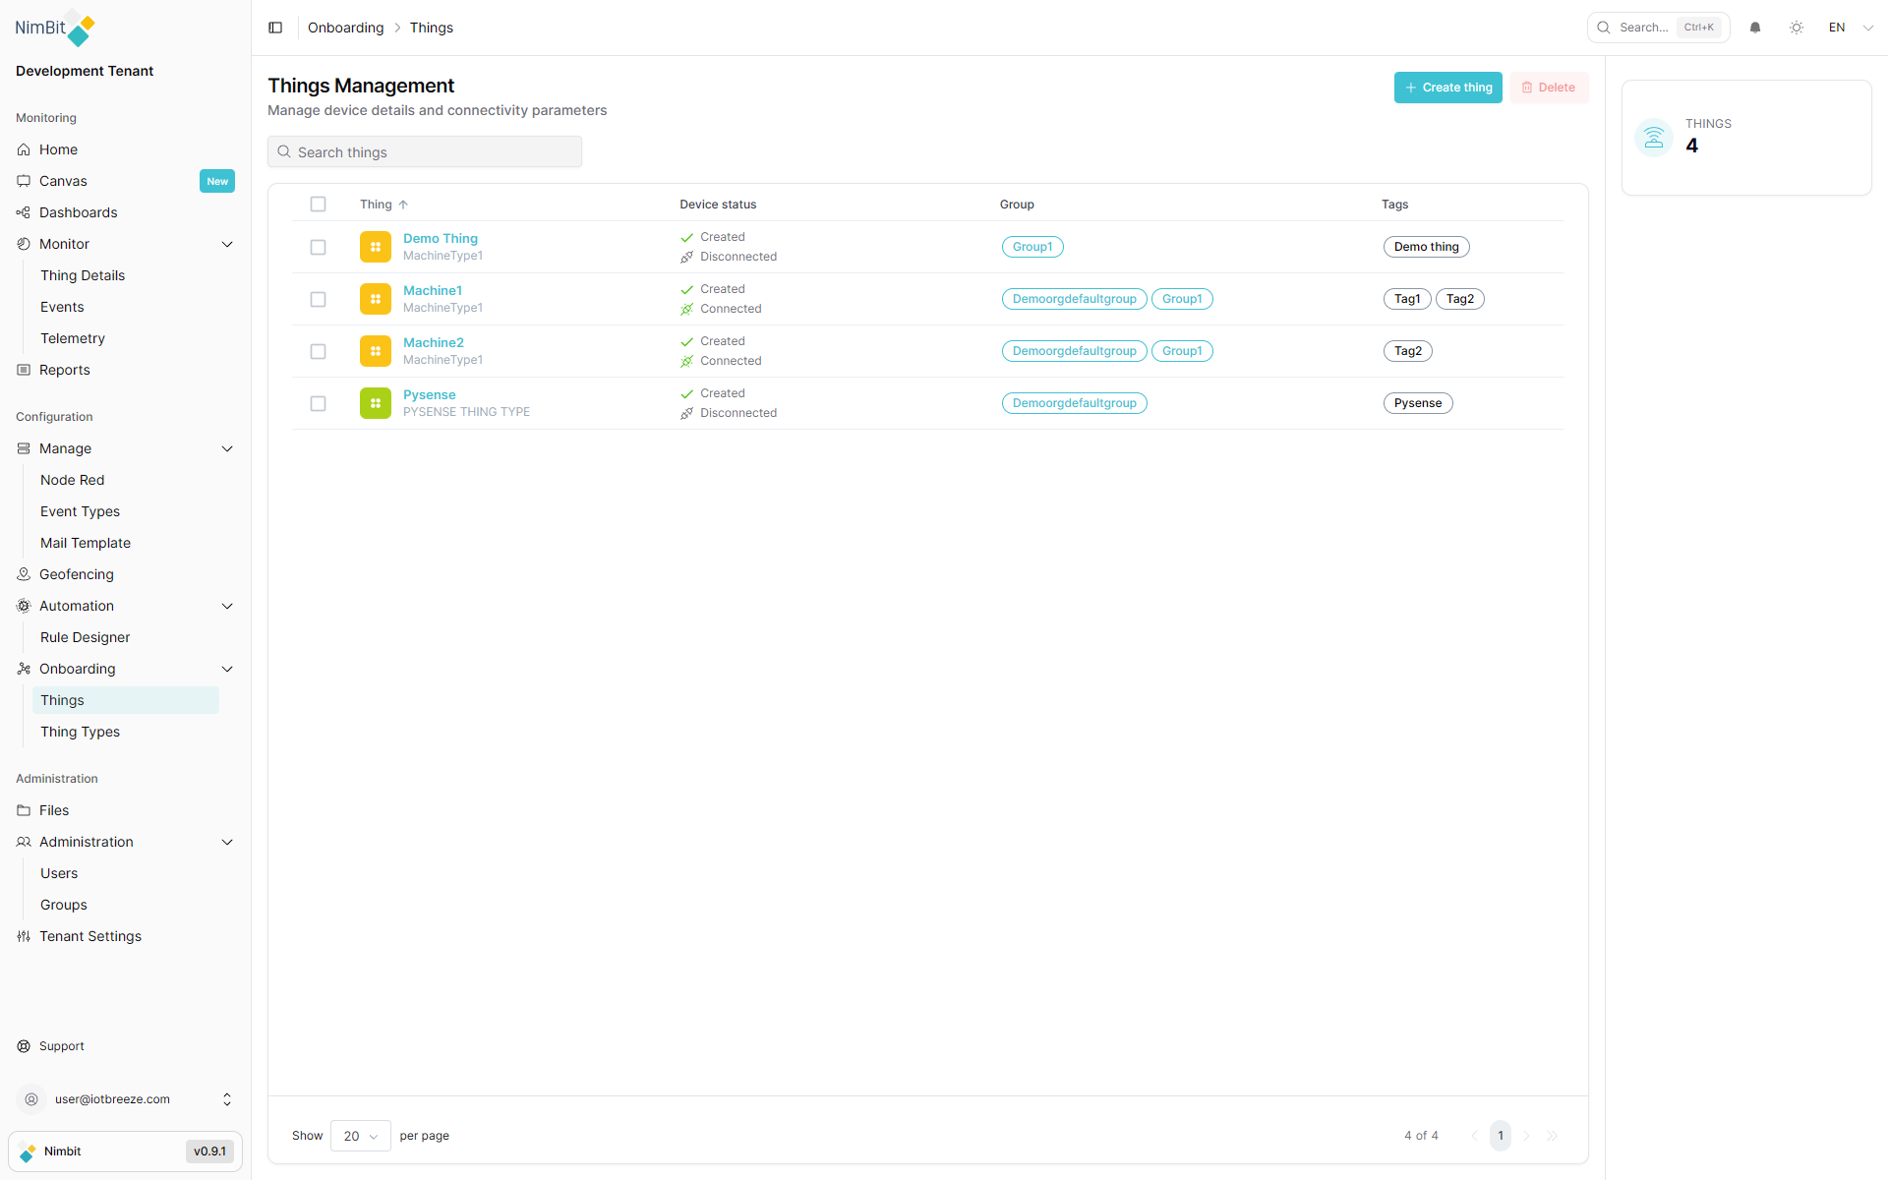Open the Machine2 thing link
Image resolution: width=1888 pixels, height=1180 pixels.
[433, 342]
